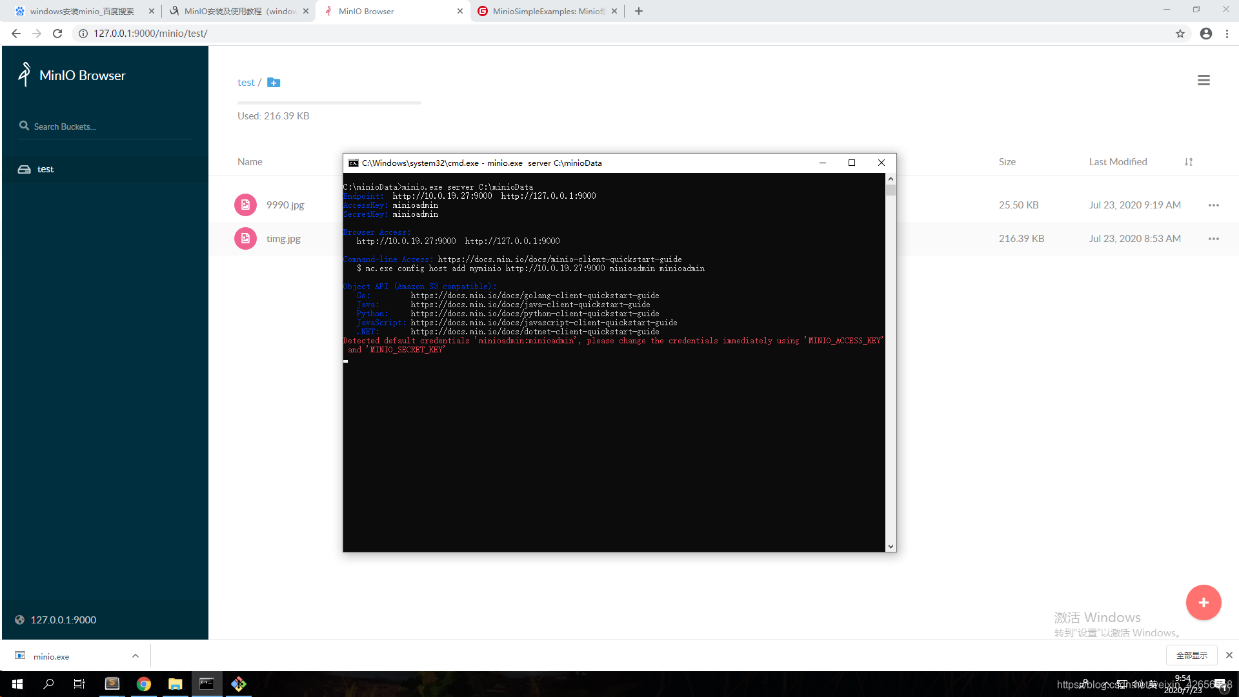Sort by Name column header
1239x697 pixels.
click(x=250, y=162)
